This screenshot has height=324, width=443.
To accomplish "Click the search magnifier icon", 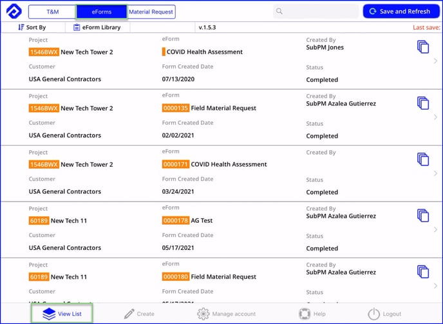I will (x=279, y=12).
